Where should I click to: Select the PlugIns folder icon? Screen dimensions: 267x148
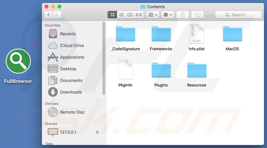click(x=161, y=70)
